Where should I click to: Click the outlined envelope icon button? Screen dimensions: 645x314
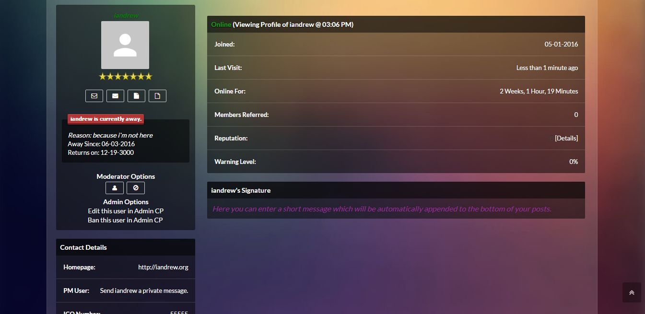pos(94,96)
